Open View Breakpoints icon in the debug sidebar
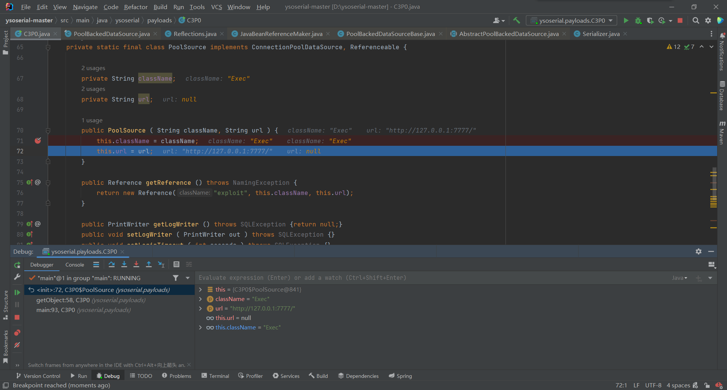Viewport: 727px width, 390px height. click(17, 333)
